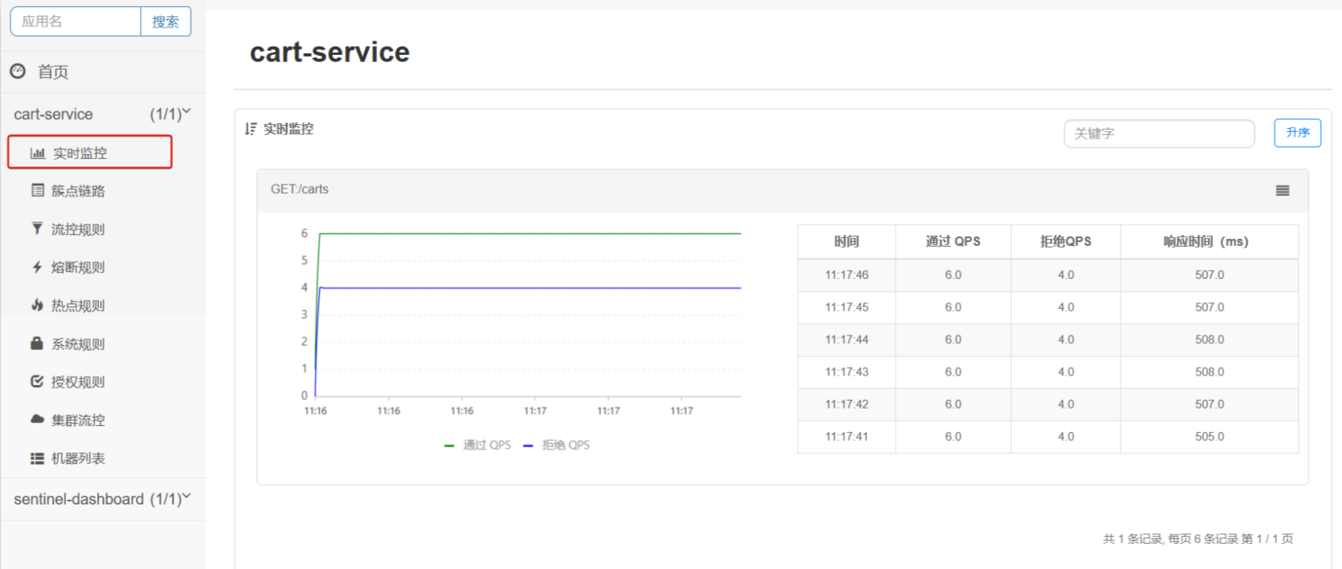Click the list icon next to 簇点链路
Viewport: 1342px width, 569px height.
click(37, 190)
